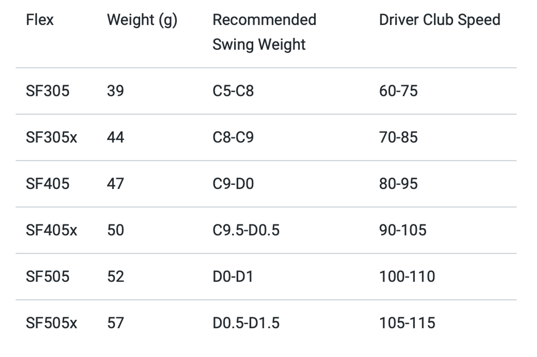Viewport: 537px width, 357px height.
Task: Select the SF305 flex cell
Action: pos(48,91)
